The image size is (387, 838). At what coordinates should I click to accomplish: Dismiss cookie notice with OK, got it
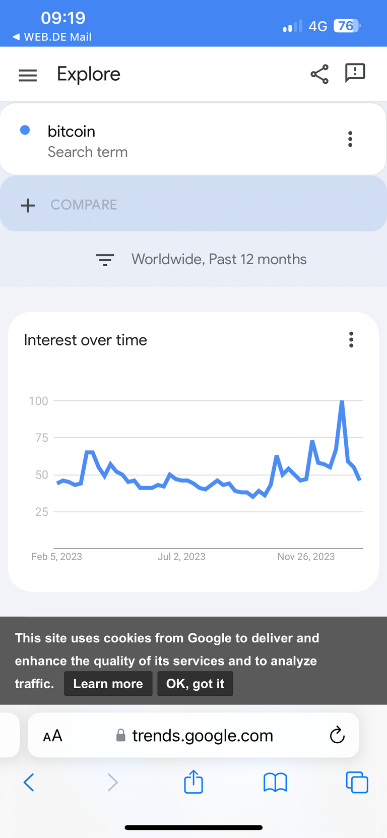coord(196,684)
